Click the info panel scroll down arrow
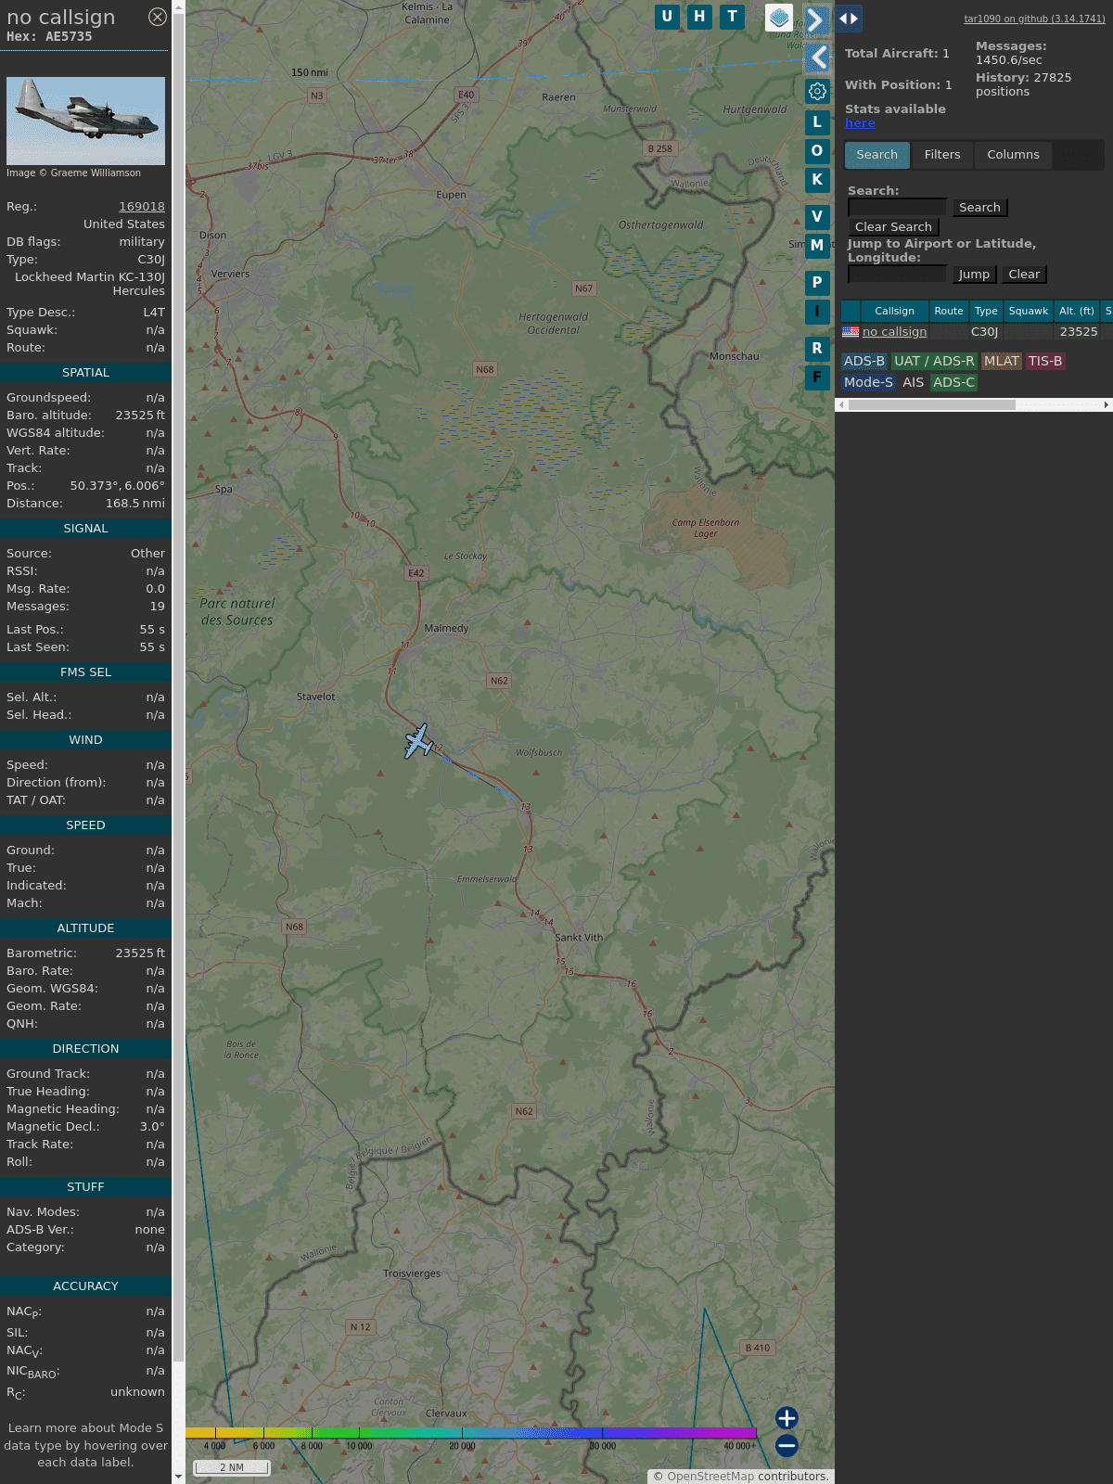Image resolution: width=1113 pixels, height=1484 pixels. click(178, 1477)
